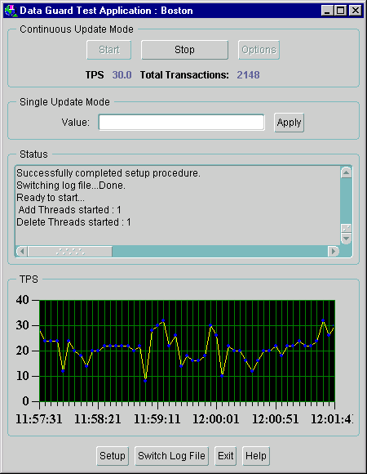This screenshot has width=367, height=474.
Task: Select the status line 'Ready to start...'
Action: pos(51,198)
